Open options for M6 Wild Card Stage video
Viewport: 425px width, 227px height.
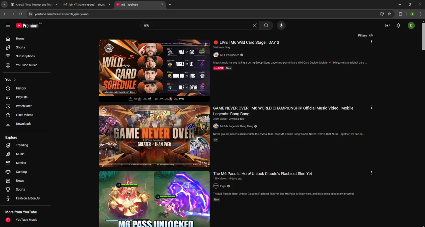tap(371, 42)
